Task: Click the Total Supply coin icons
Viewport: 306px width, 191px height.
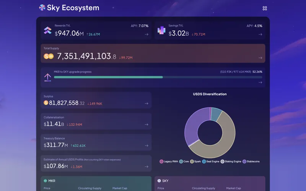Action: tap(49, 56)
